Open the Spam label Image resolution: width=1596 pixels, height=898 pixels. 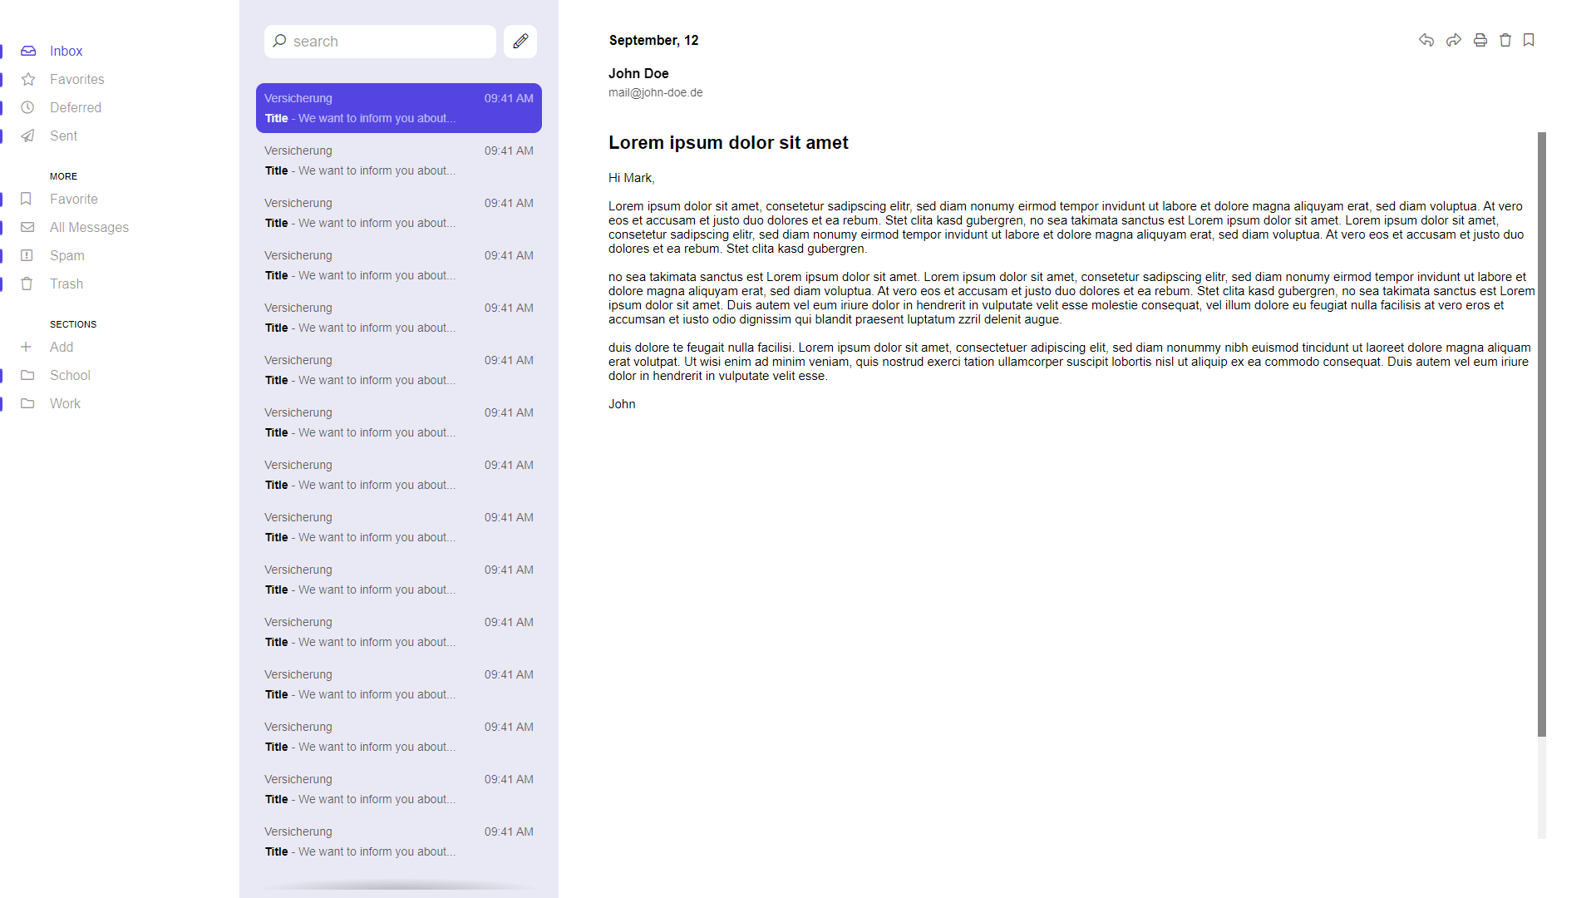[67, 255]
